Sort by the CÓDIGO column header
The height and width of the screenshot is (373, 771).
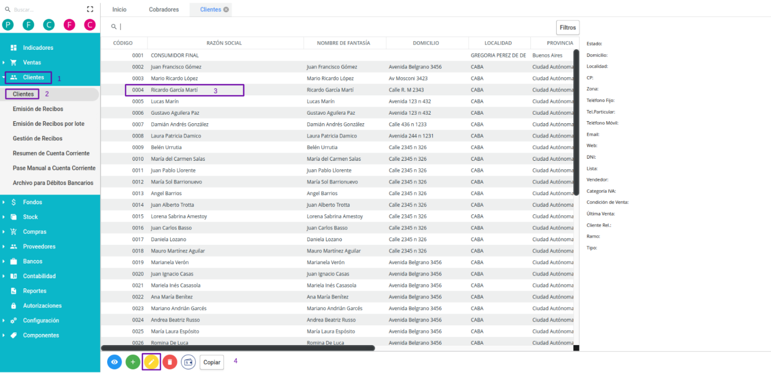[x=123, y=43]
